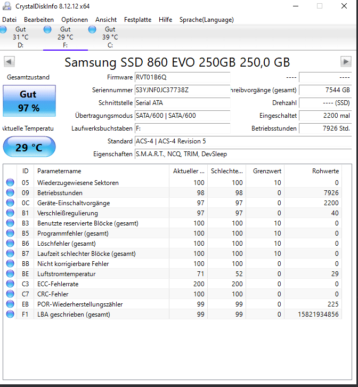The height and width of the screenshot is (387, 358).
Task: Select drive F: tab showing 29 °C
Action: tap(66, 37)
